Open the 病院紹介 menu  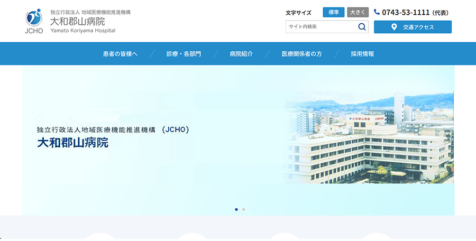tap(241, 54)
